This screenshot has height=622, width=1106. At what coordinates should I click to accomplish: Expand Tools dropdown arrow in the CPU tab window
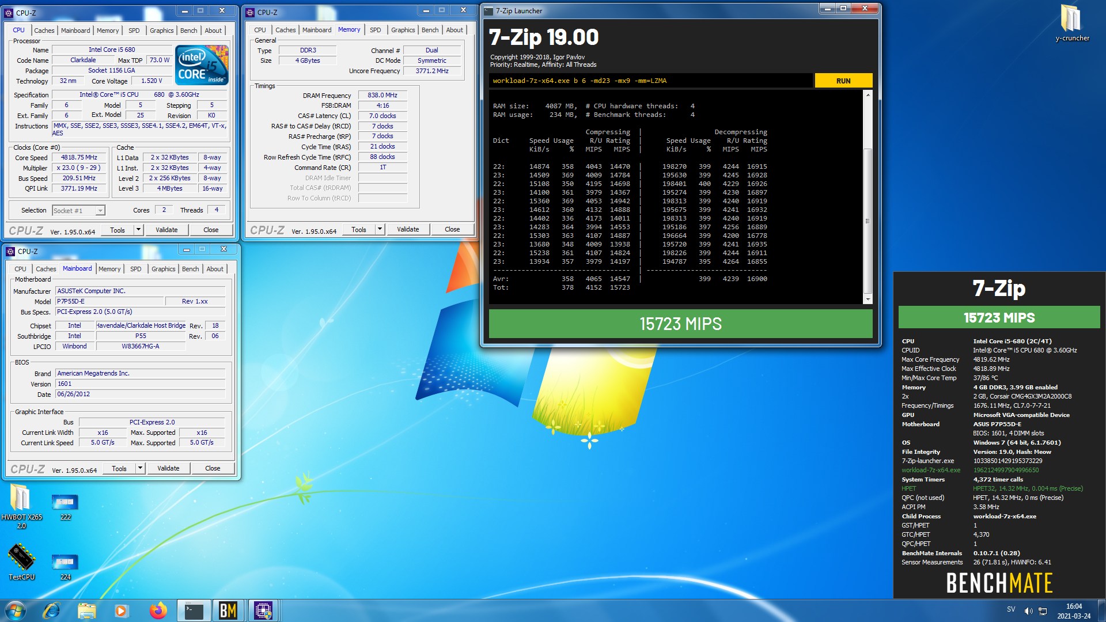coord(138,230)
